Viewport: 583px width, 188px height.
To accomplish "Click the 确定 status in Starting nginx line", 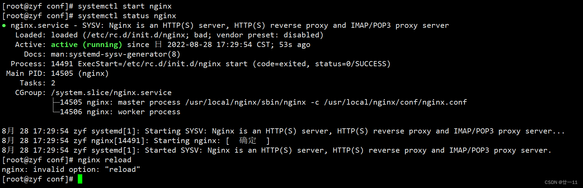I will [x=247, y=141].
